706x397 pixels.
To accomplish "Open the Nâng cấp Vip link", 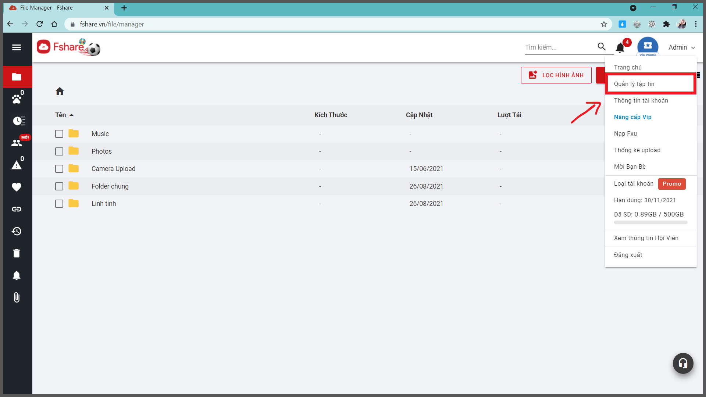I will click(x=632, y=117).
